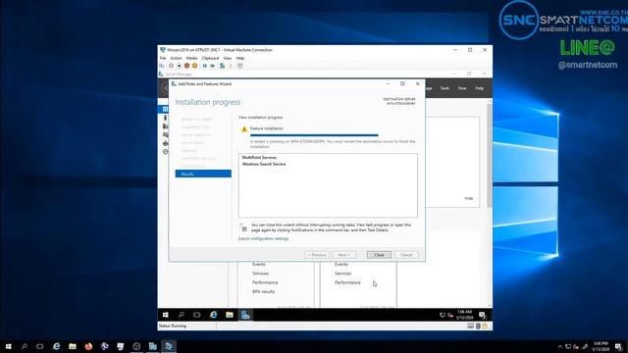Viewport: 628px width, 353px height.
Task: Open the Action menu of VM Connection
Action: (177, 58)
